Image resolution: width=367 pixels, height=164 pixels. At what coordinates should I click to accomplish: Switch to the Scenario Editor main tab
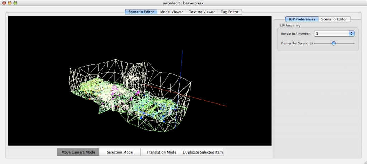tap(141, 12)
